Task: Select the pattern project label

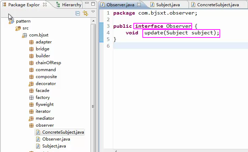Action: pyautogui.click(x=23, y=21)
